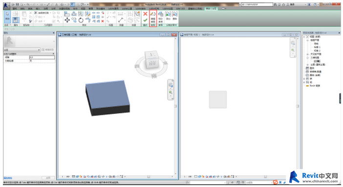This screenshot has height=187, width=343.
Task: Select the Rotate tool
Action: [x=81, y=20]
